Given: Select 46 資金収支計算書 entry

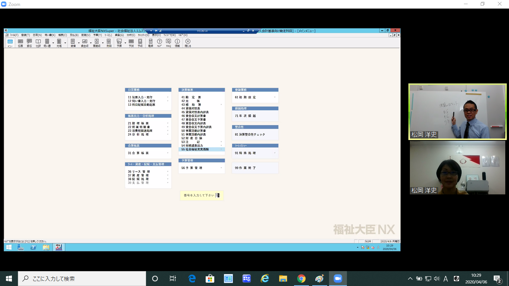Looking at the screenshot, I should (x=194, y=116).
